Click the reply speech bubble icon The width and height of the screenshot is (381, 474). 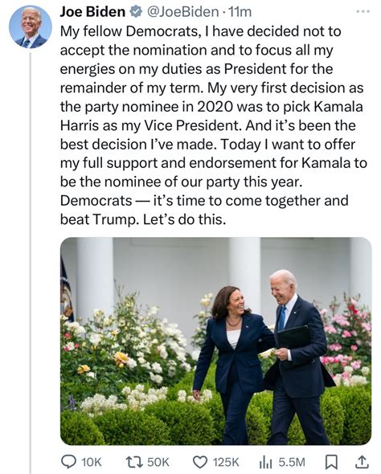pos(68,462)
